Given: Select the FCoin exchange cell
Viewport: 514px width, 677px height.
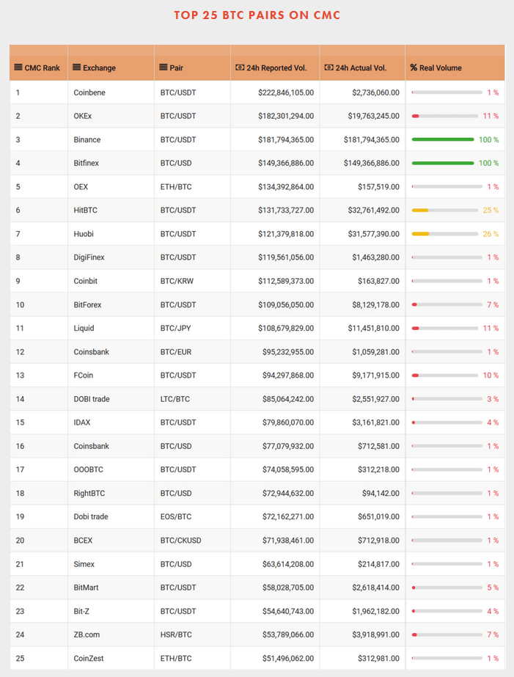Looking at the screenshot, I should tap(111, 376).
